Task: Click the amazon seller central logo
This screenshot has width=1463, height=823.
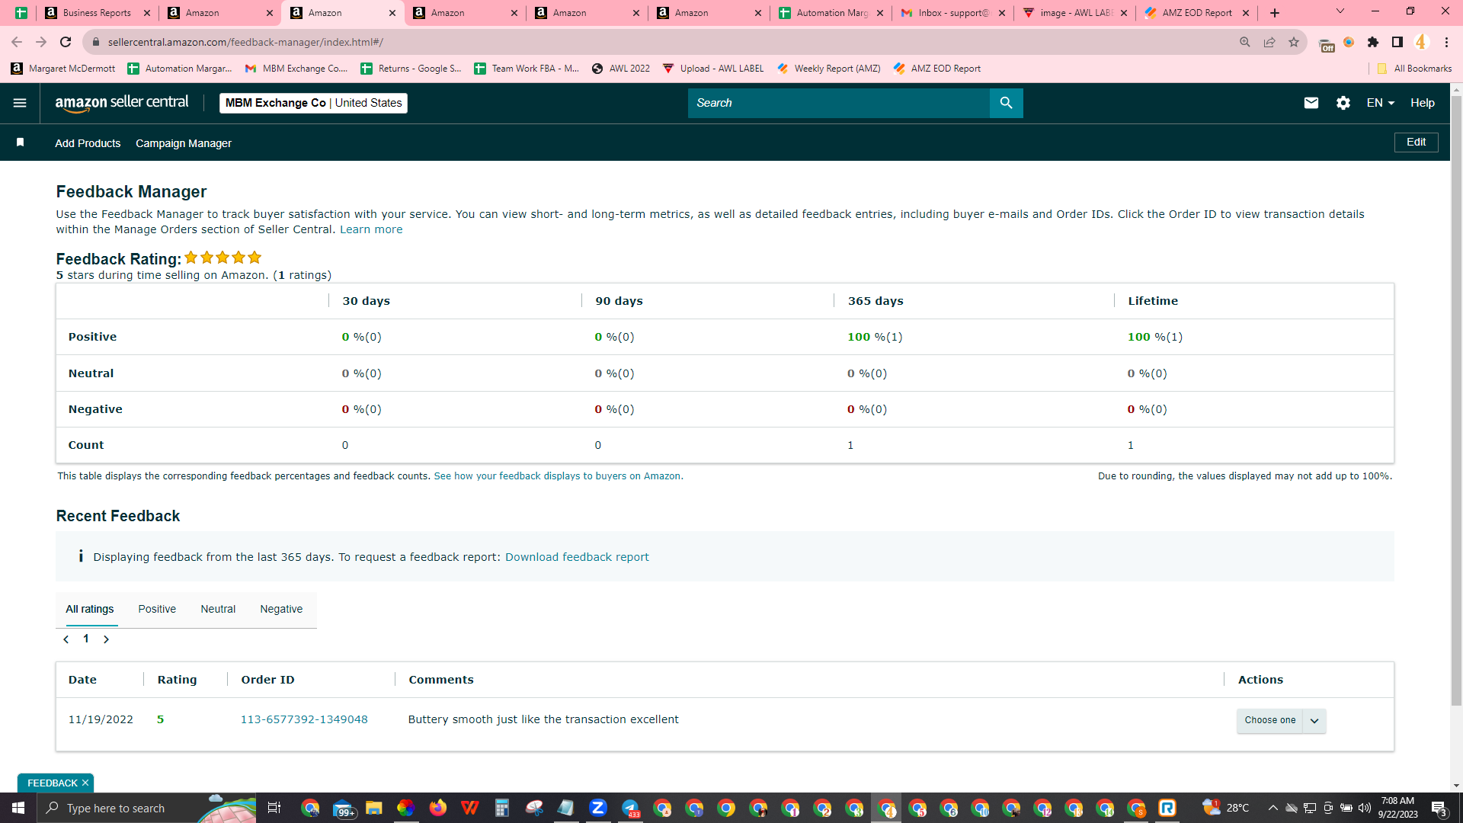Action: pyautogui.click(x=122, y=103)
